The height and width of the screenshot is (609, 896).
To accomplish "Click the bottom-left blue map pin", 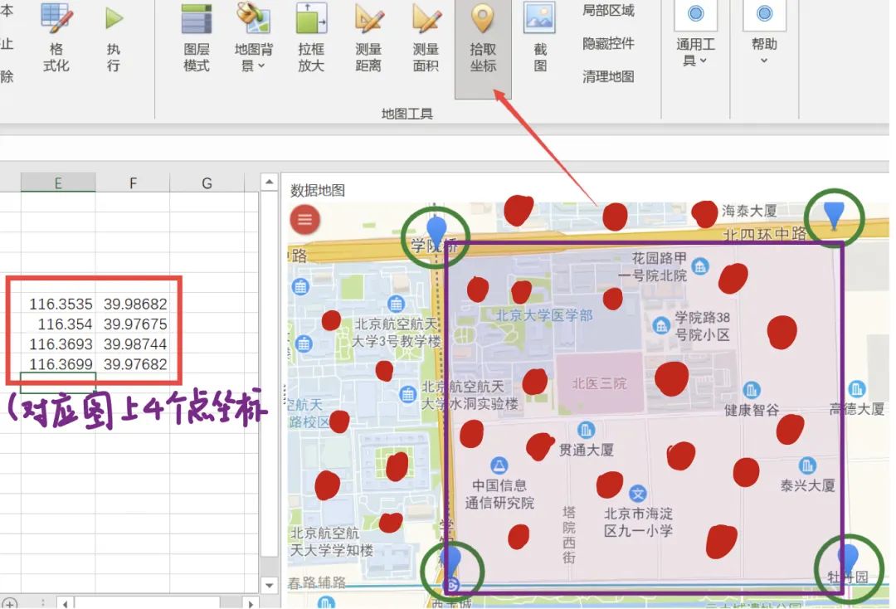I will pyautogui.click(x=450, y=560).
